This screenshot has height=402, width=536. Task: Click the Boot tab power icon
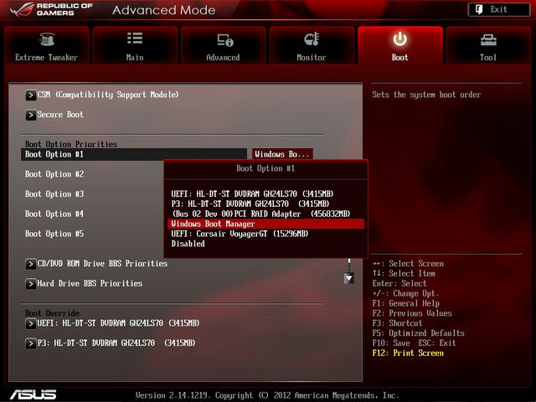[399, 39]
